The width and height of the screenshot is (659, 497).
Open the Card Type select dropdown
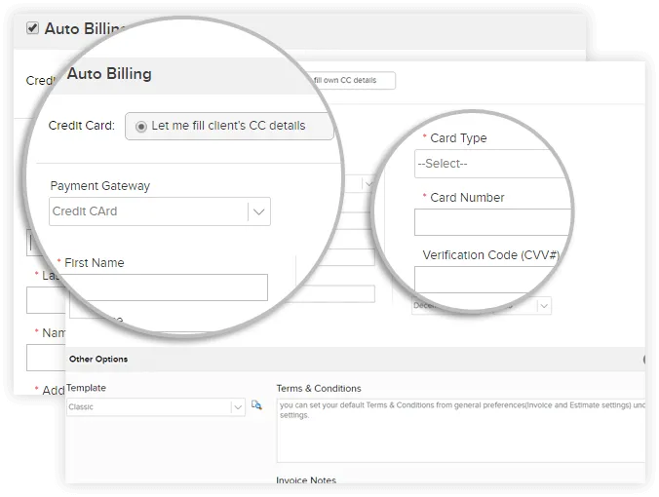coord(492,164)
